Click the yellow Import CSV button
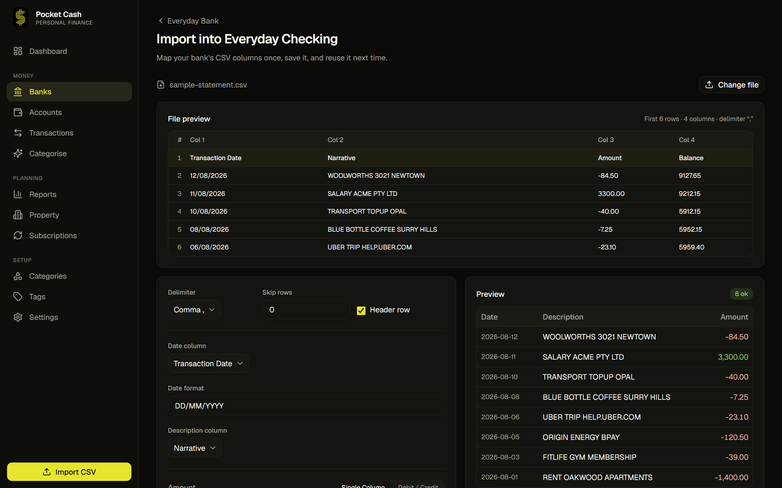Screen dimensions: 782x488 pos(69,472)
